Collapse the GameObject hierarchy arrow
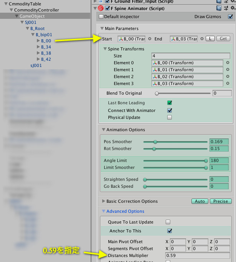Image resolution: width=236 pixels, height=262 pixels. 17,16
